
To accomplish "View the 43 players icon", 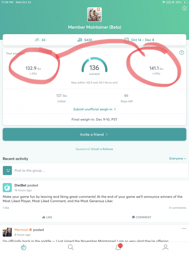I will click(x=37, y=40).
